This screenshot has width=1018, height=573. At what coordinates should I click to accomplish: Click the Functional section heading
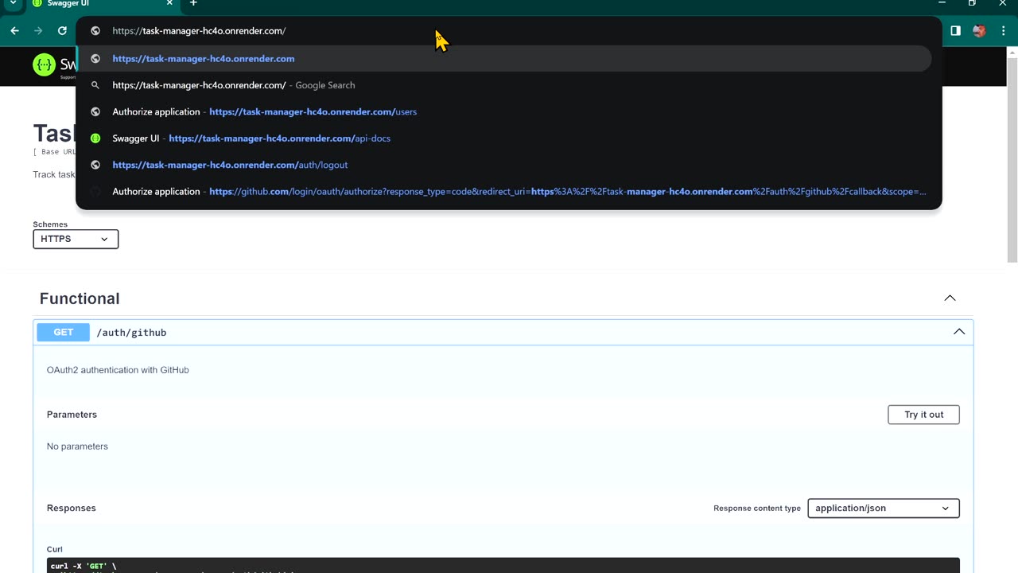80,298
